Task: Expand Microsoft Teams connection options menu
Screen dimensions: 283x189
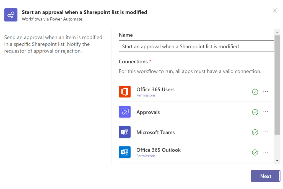Action: (x=265, y=132)
